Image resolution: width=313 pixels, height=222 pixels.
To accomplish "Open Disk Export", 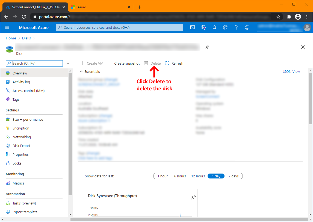I will [34, 146].
